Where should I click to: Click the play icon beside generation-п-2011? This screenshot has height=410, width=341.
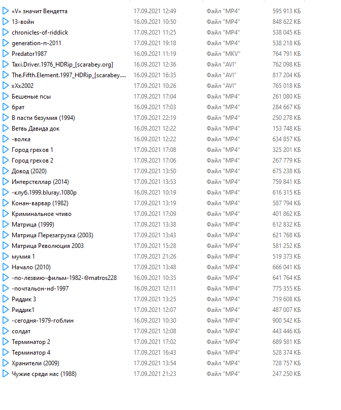tap(6, 43)
